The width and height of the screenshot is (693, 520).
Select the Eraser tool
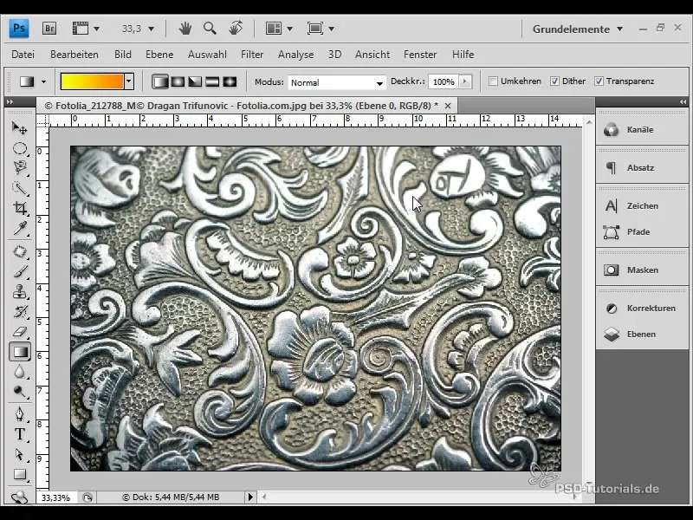tap(19, 332)
